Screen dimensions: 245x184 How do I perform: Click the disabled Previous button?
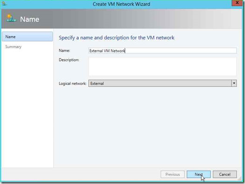pyautogui.click(x=173, y=174)
